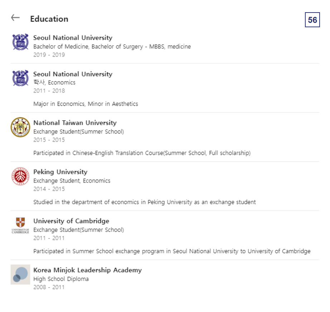Select the Major in Economics, Minor in Aesthetics description

pos(86,104)
